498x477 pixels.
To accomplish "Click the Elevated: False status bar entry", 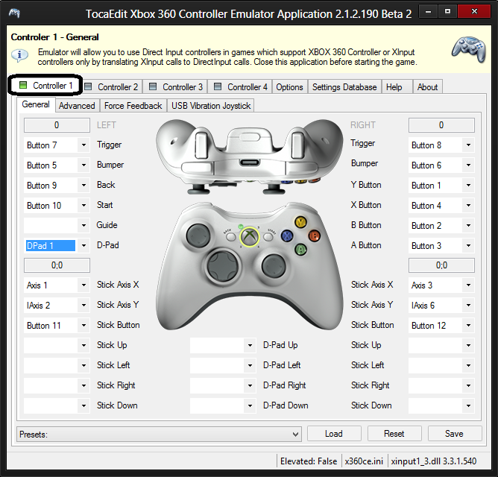I will [309, 461].
